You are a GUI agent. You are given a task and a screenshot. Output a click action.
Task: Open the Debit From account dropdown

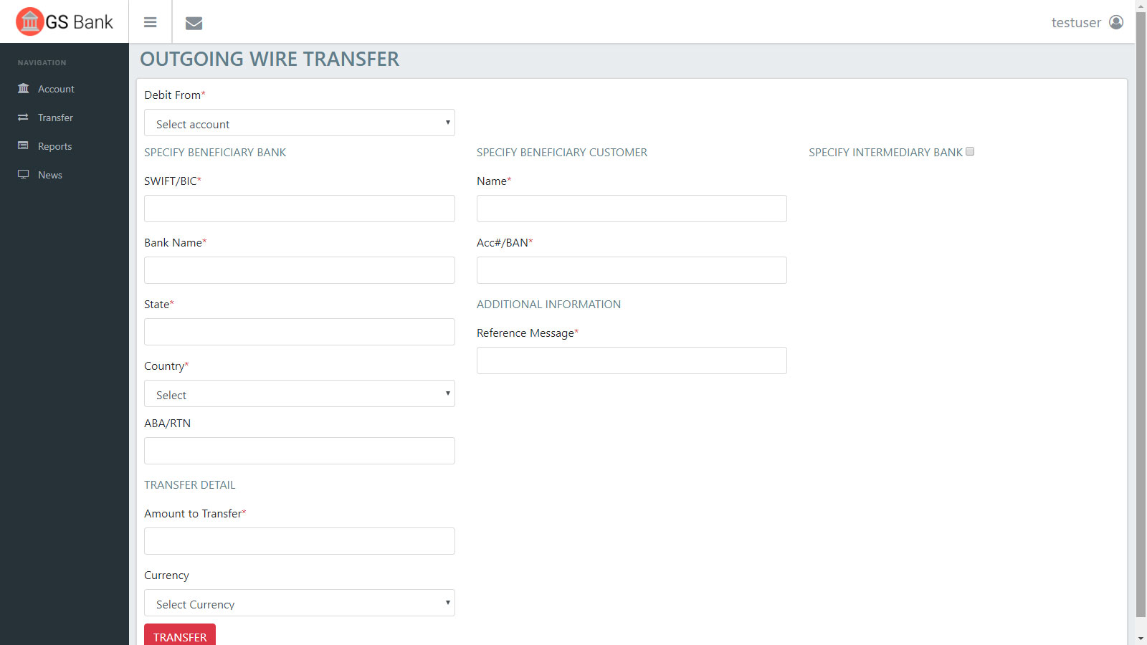point(299,123)
